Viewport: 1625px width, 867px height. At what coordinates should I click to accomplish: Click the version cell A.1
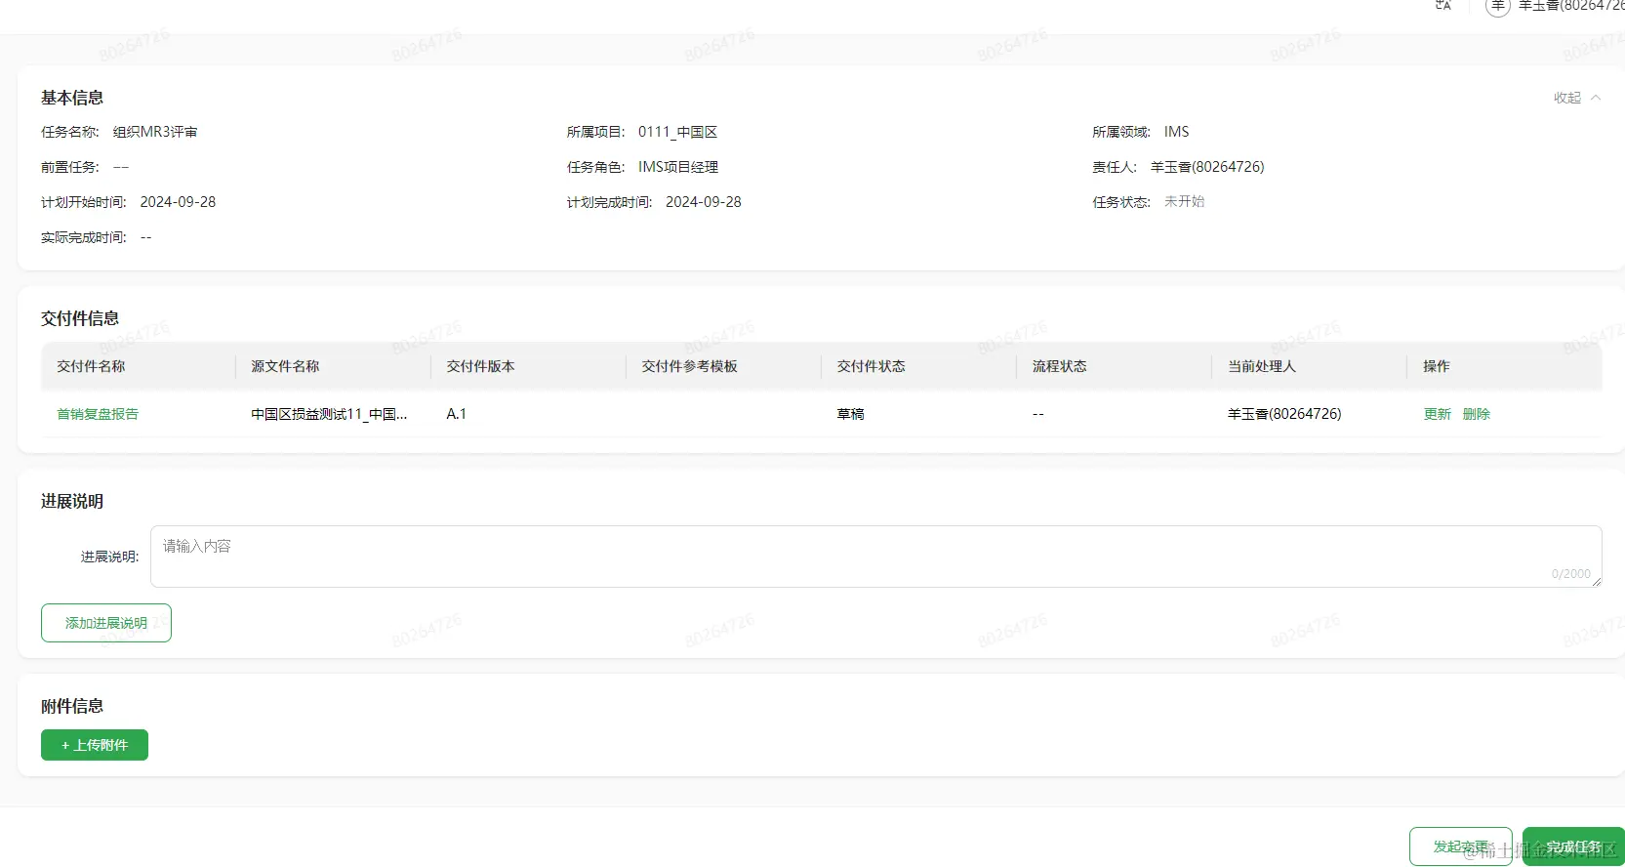(x=456, y=414)
